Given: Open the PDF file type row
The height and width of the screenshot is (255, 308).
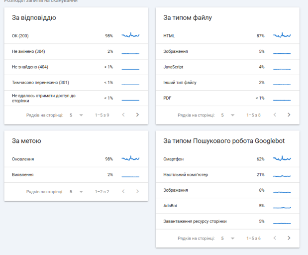Looking at the screenshot, I should [x=227, y=98].
